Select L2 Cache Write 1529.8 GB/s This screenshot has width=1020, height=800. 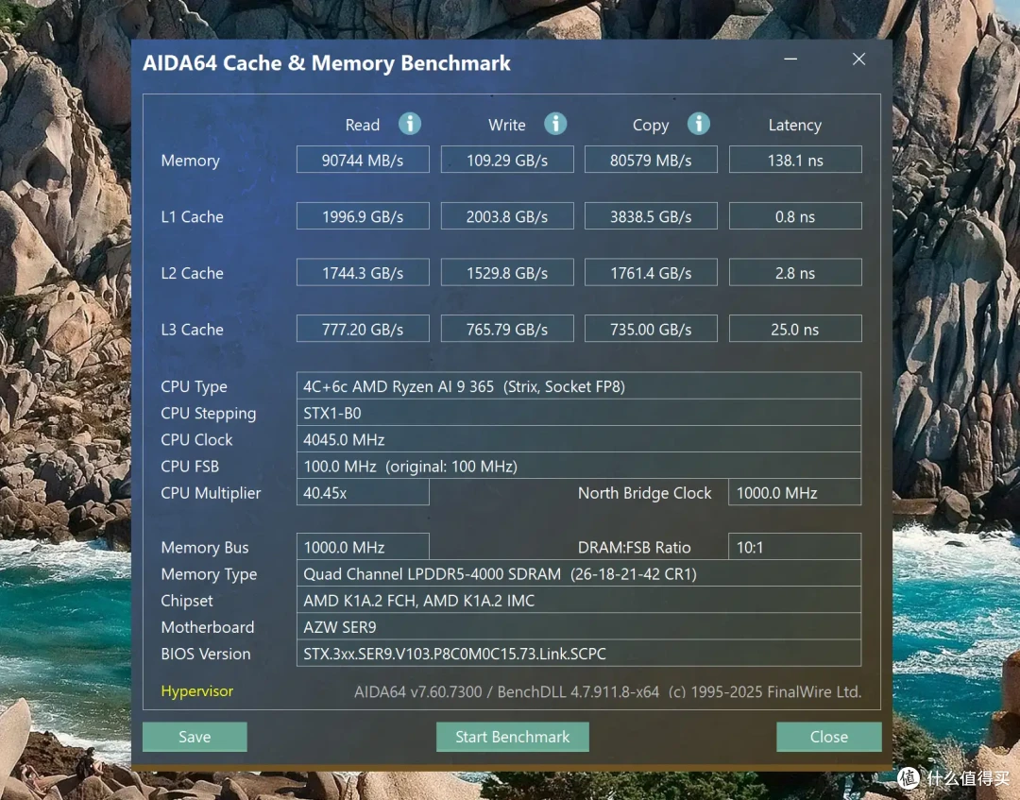[507, 273]
